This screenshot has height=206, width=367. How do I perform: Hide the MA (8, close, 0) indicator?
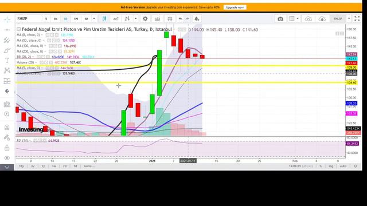(x=48, y=35)
